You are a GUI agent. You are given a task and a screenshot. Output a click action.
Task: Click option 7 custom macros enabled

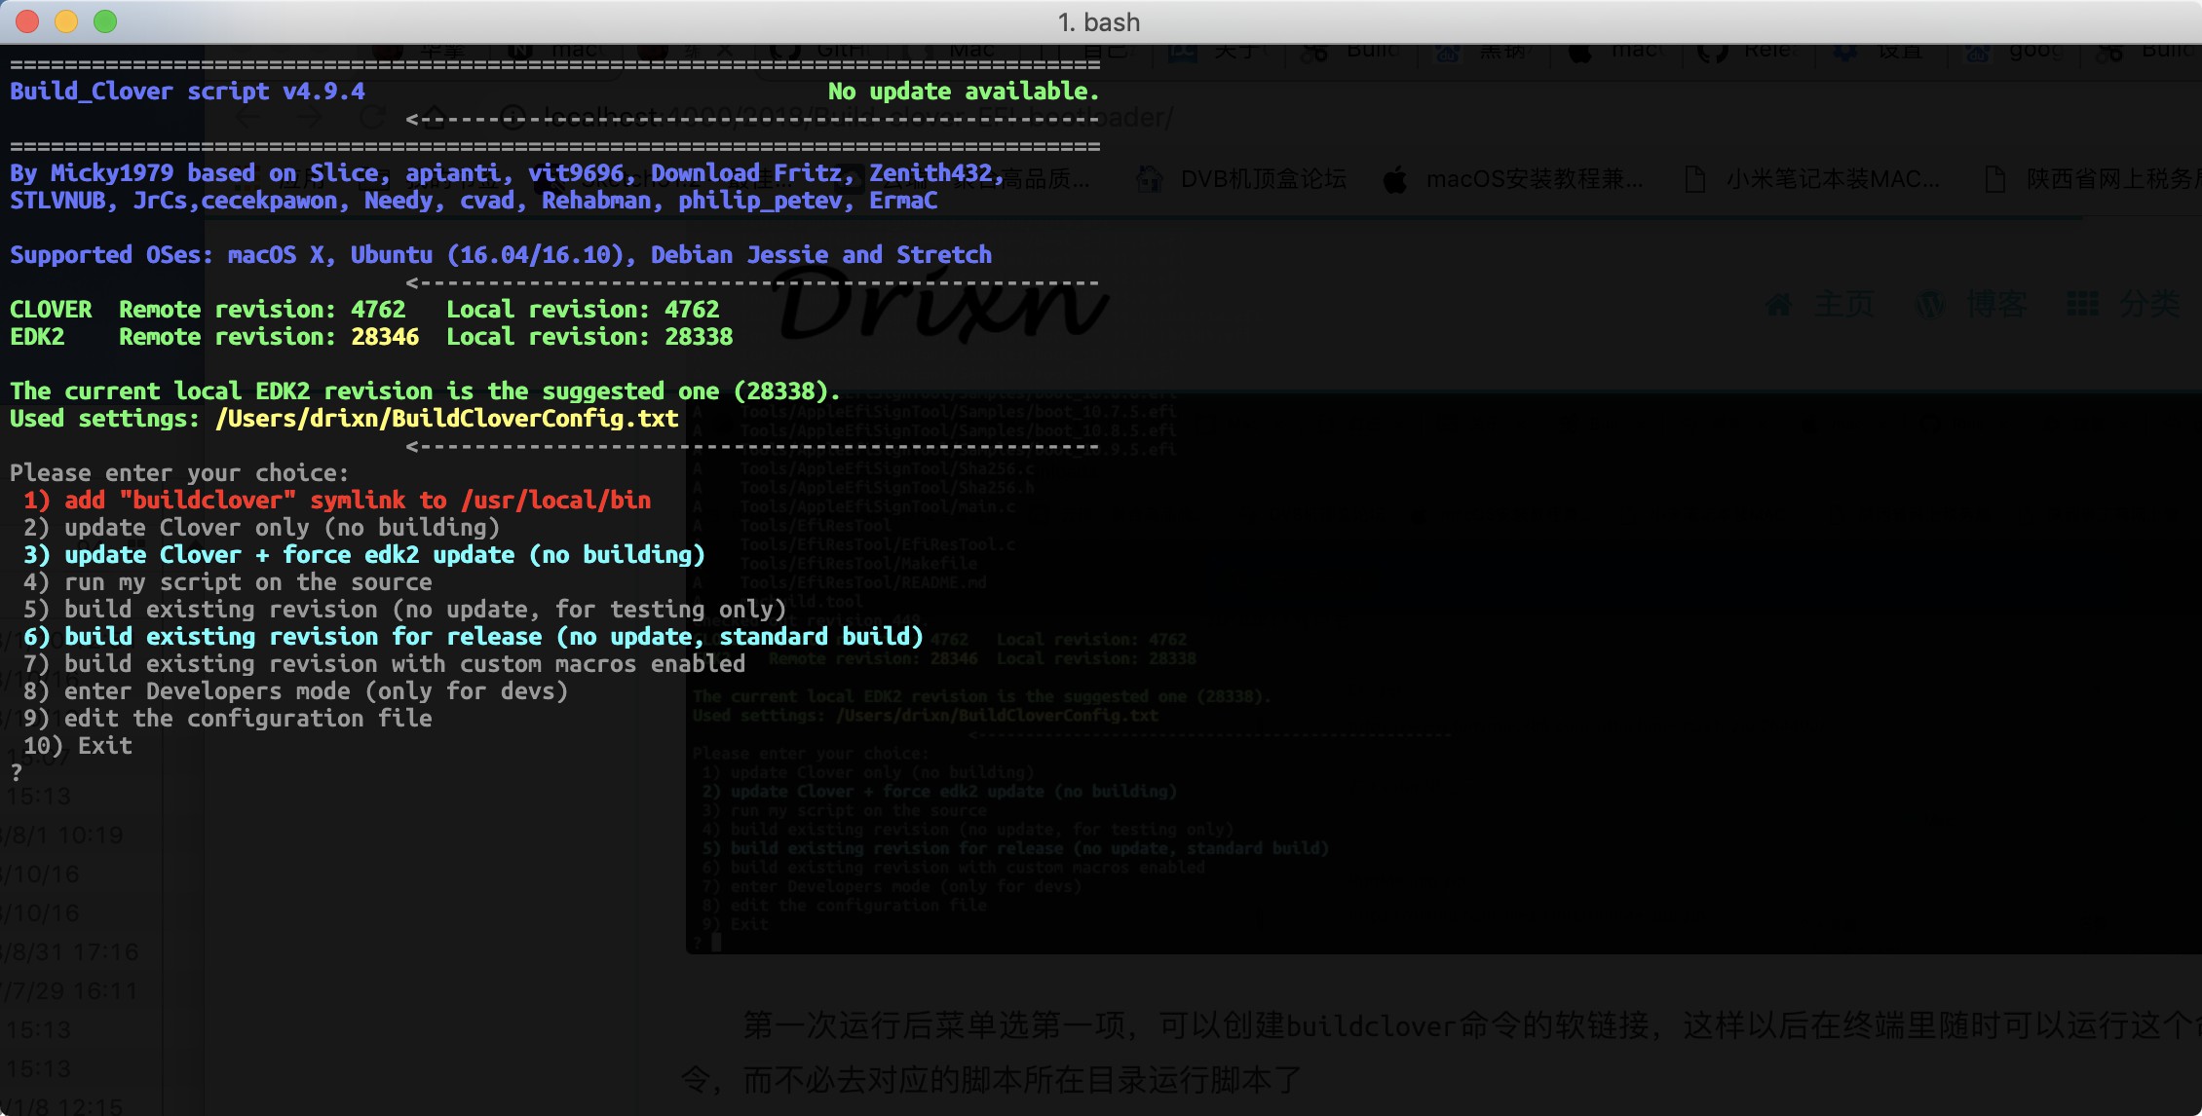(385, 663)
